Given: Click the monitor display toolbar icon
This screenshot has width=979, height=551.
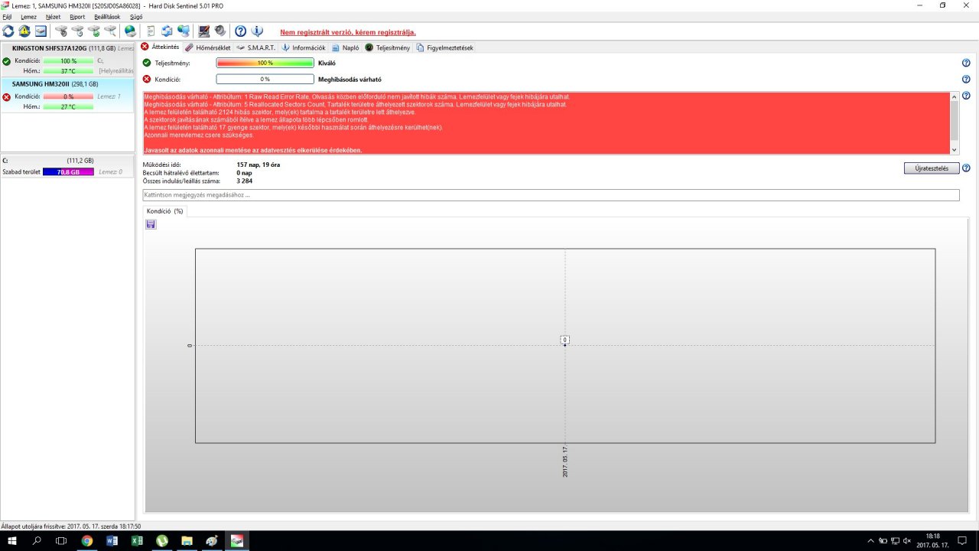Looking at the screenshot, I should click(x=203, y=31).
